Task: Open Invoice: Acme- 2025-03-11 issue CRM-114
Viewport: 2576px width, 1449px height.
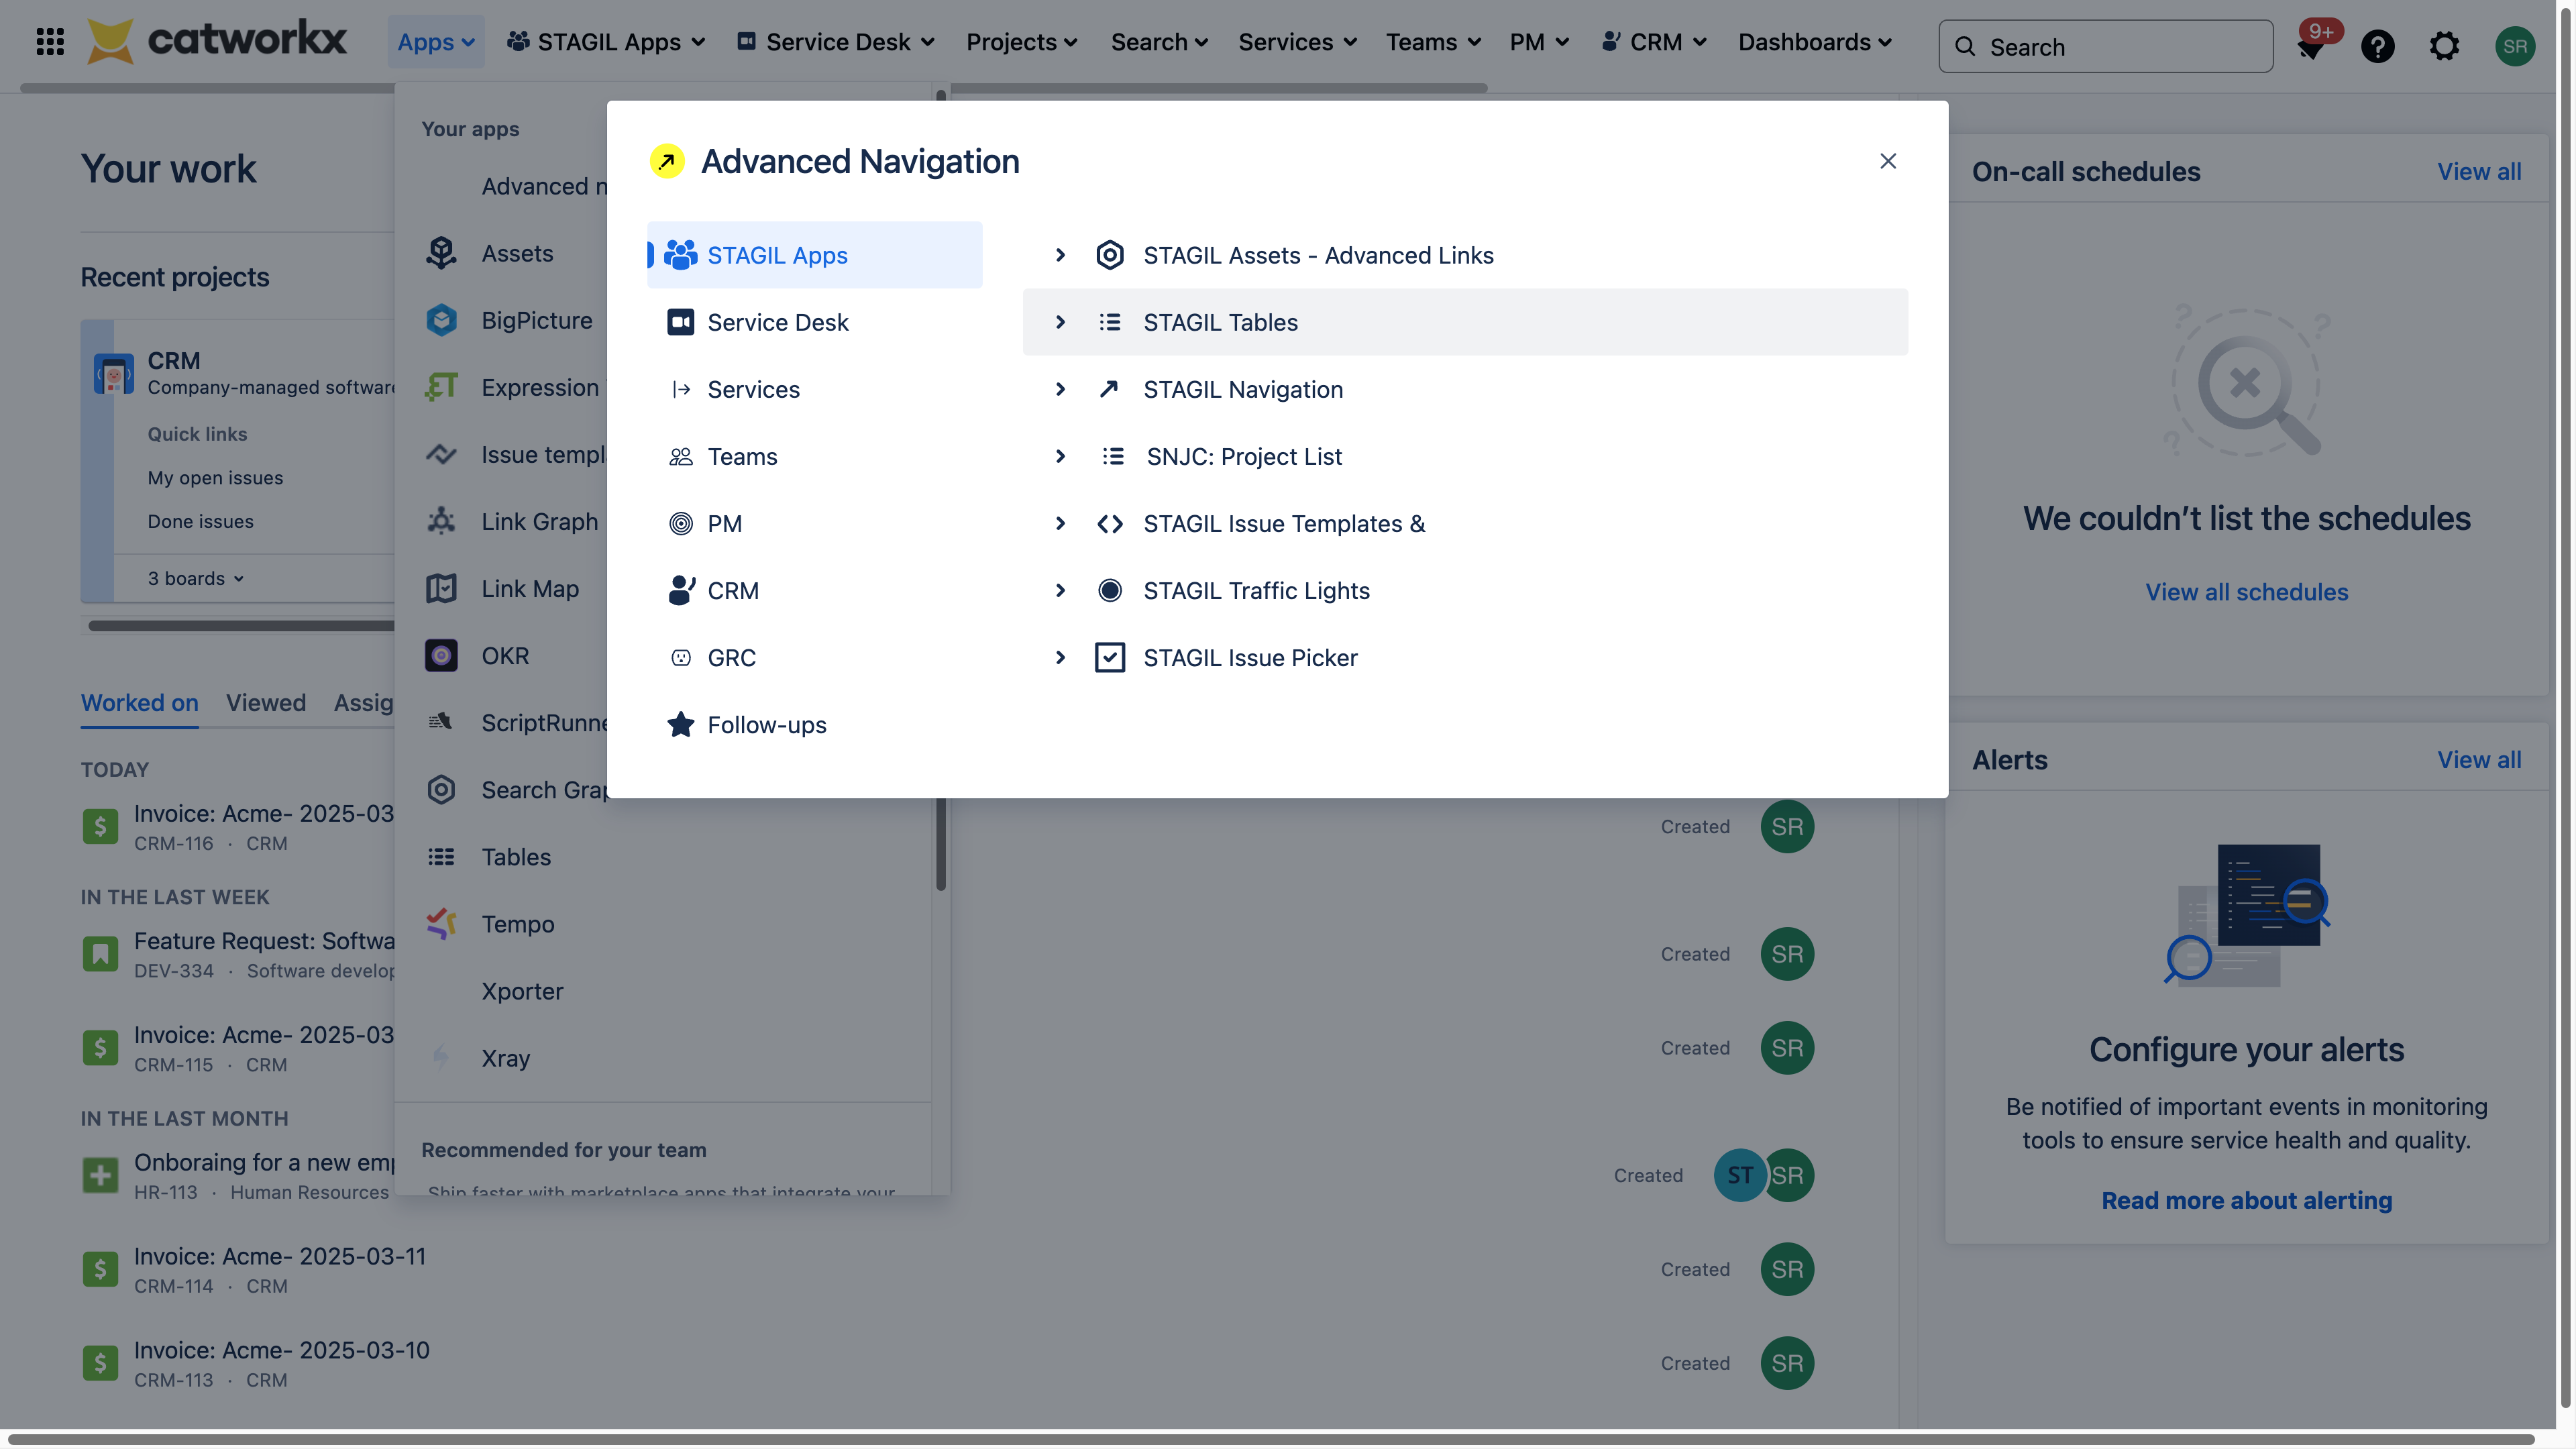Action: click(x=279, y=1257)
